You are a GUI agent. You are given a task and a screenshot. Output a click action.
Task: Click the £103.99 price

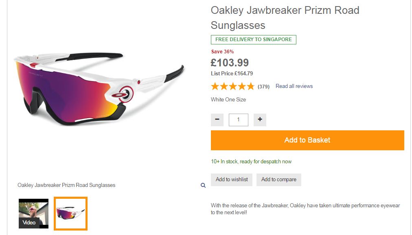230,63
